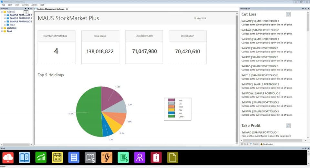Viewport: 310px width, 168px height.
Task: Switch to the Report bottom tab
Action: 254,144
